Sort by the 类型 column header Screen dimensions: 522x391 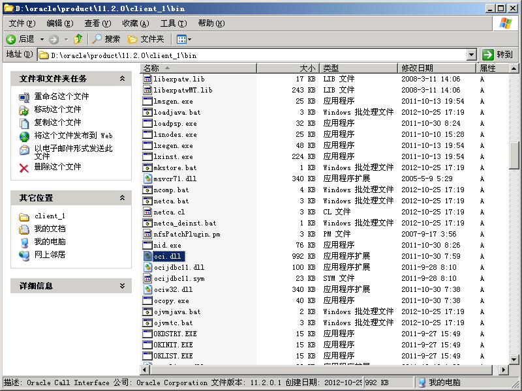359,68
